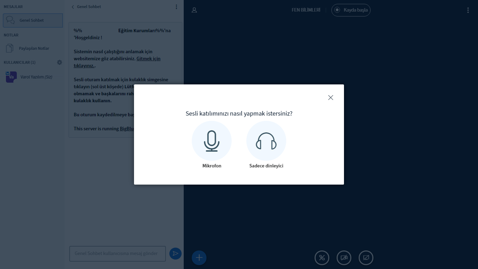Click the FEN BİLİMLERİ room title
This screenshot has width=478, height=269.
pos(306,10)
